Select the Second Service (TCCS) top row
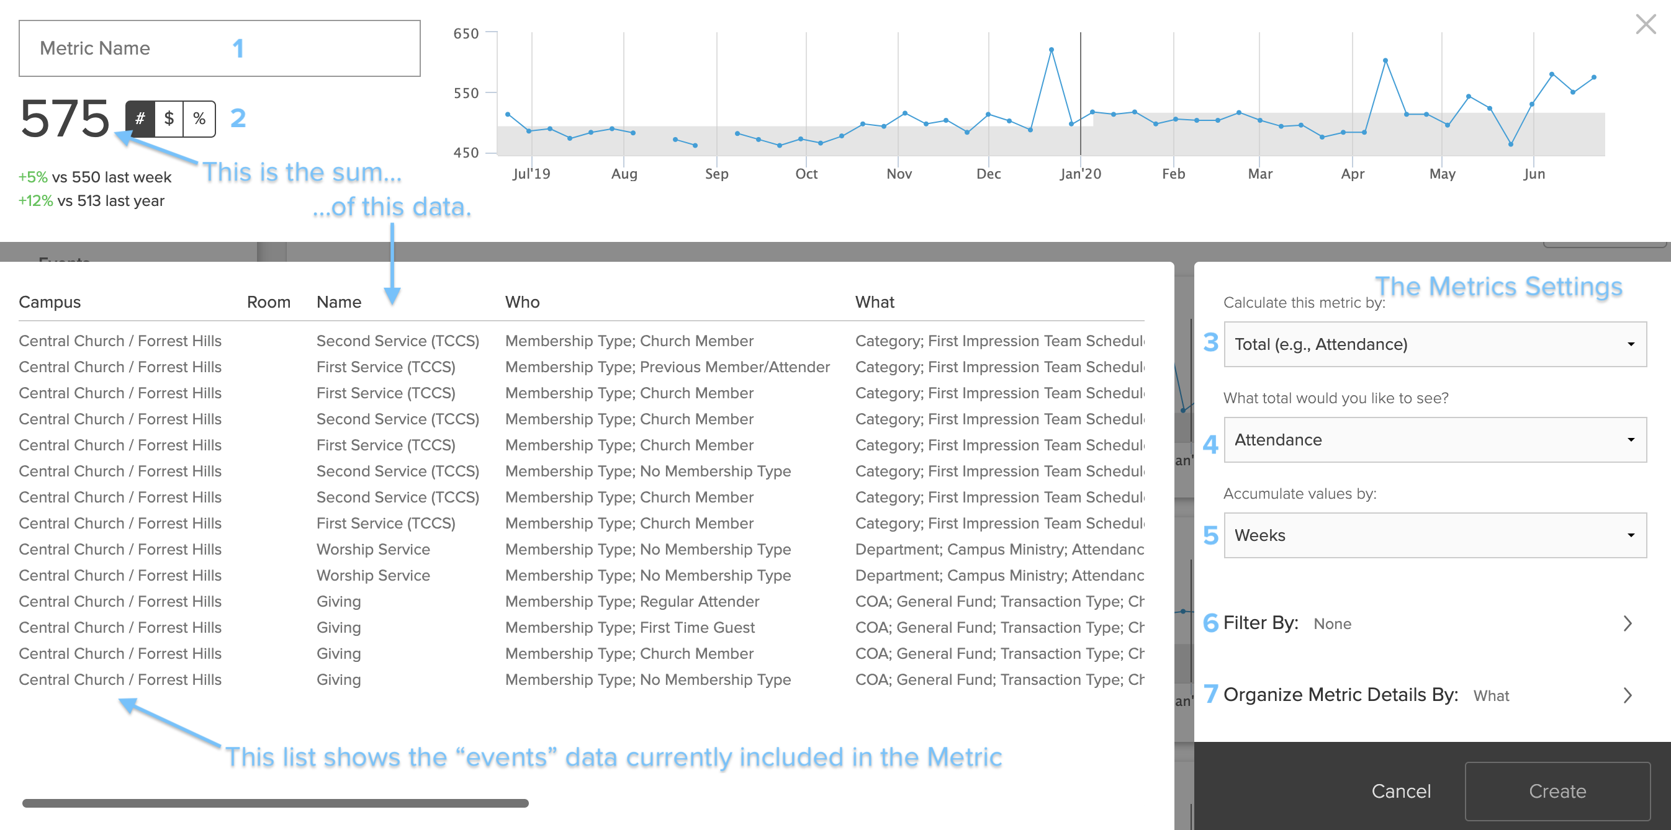1671x830 pixels. (x=398, y=341)
